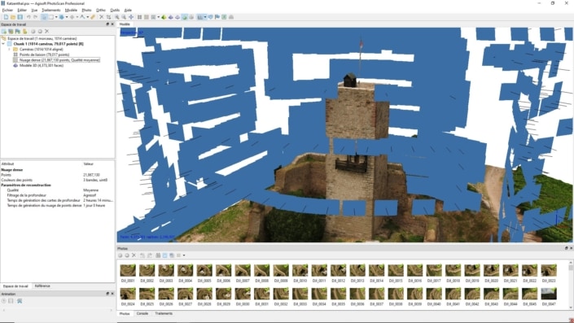574x323 pixels.
Task: Click Add photos icon in workspace toolbar
Action: [x=11, y=32]
